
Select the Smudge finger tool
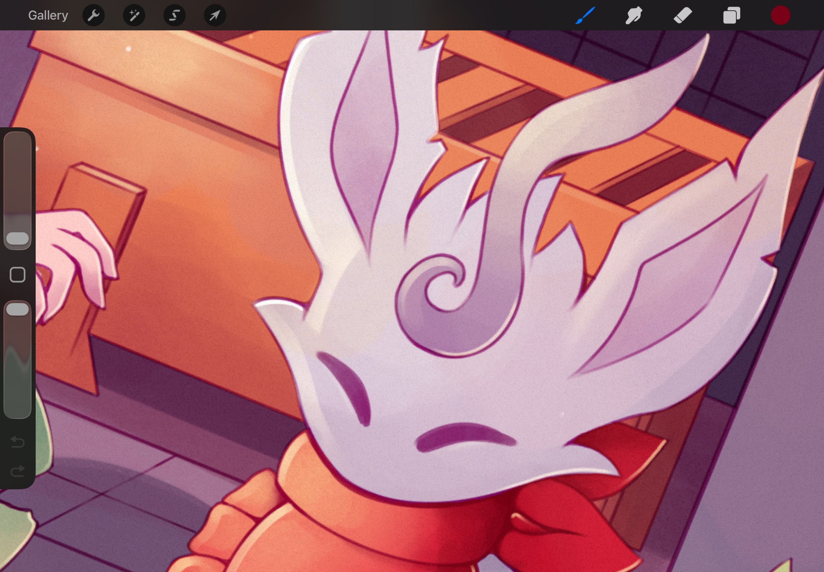634,16
